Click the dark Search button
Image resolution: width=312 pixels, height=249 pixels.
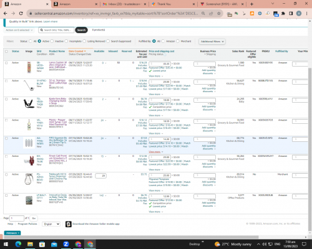coord(81,30)
